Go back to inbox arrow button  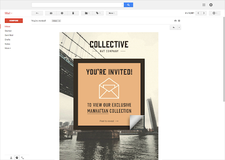click(x=37, y=13)
